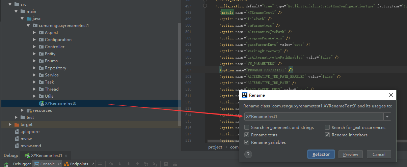
Task: Expand the target folder
Action: click(x=10, y=125)
